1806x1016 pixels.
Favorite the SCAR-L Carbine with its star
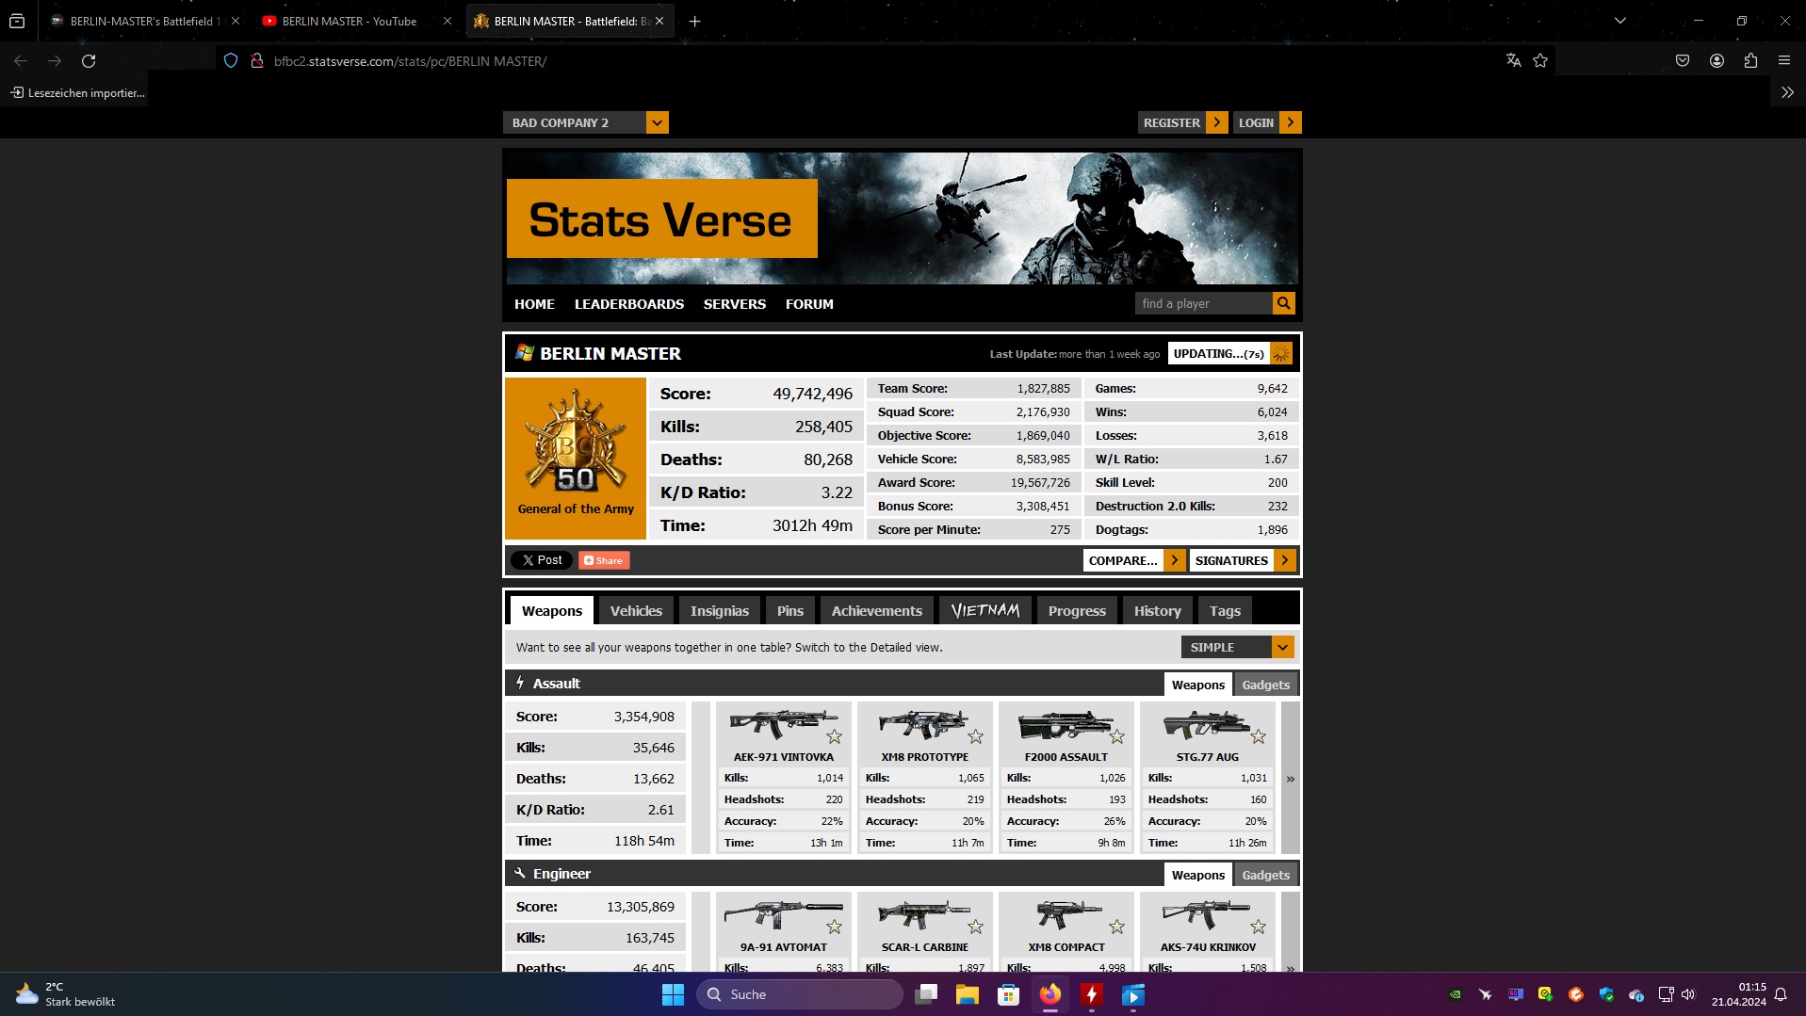click(975, 927)
